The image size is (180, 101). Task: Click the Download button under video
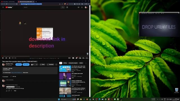50,65
